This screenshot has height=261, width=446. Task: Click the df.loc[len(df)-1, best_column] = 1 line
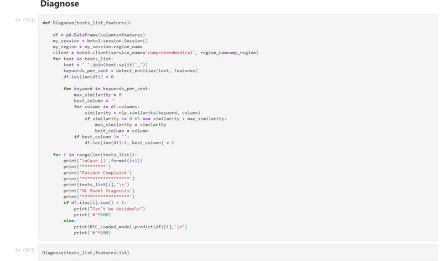tap(129, 143)
